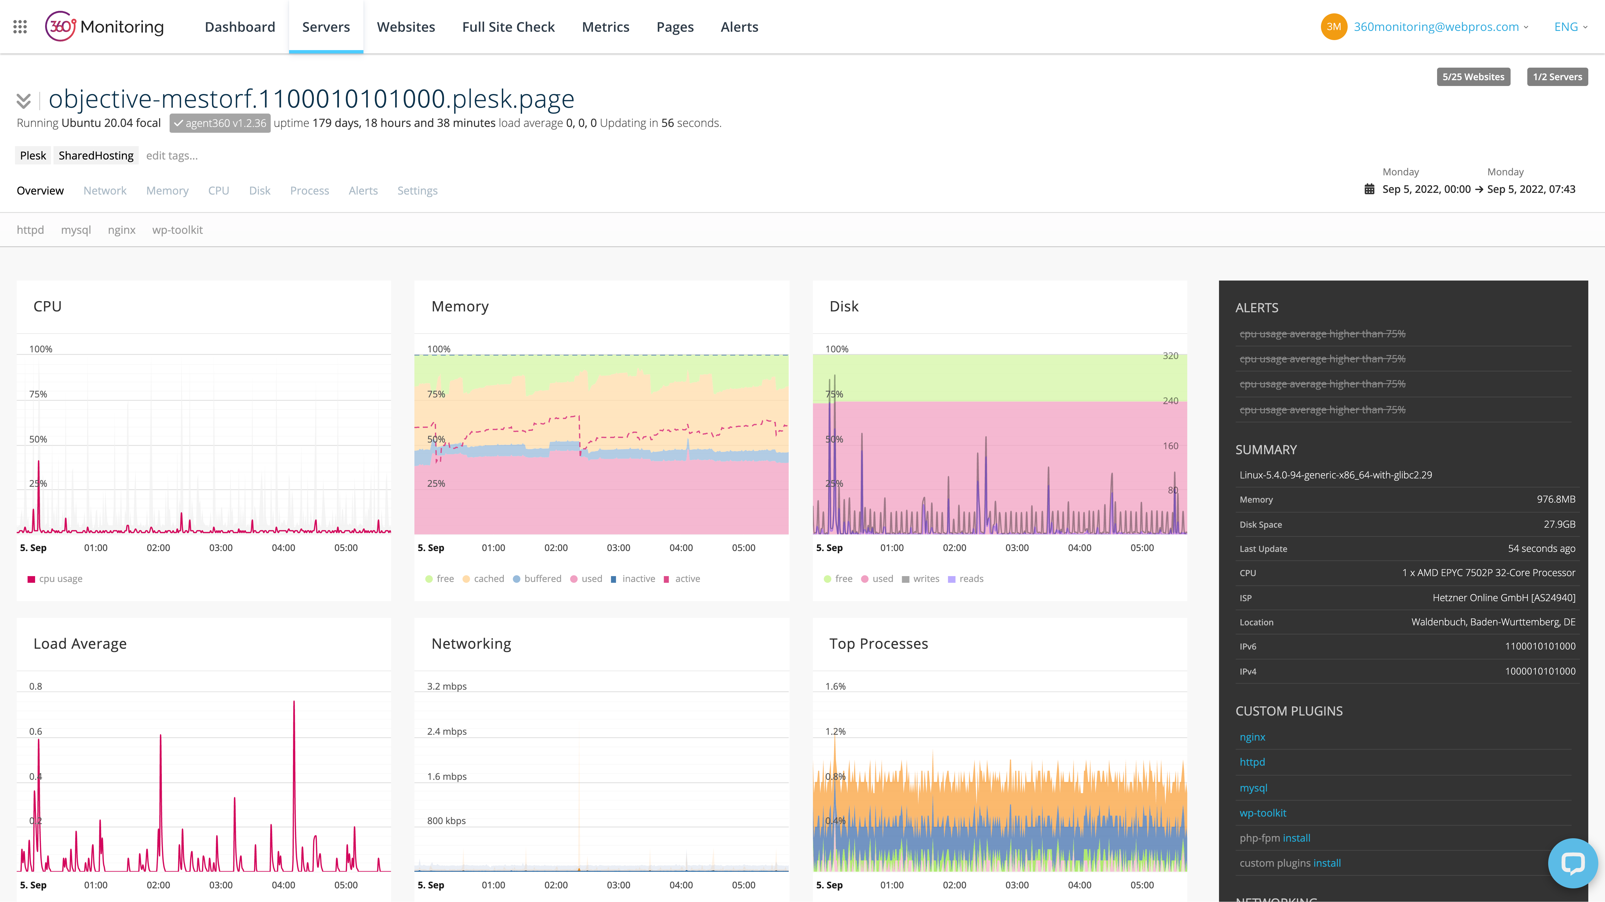This screenshot has height=902, width=1605.
Task: Click the 360 Monitoring logo
Action: (105, 27)
